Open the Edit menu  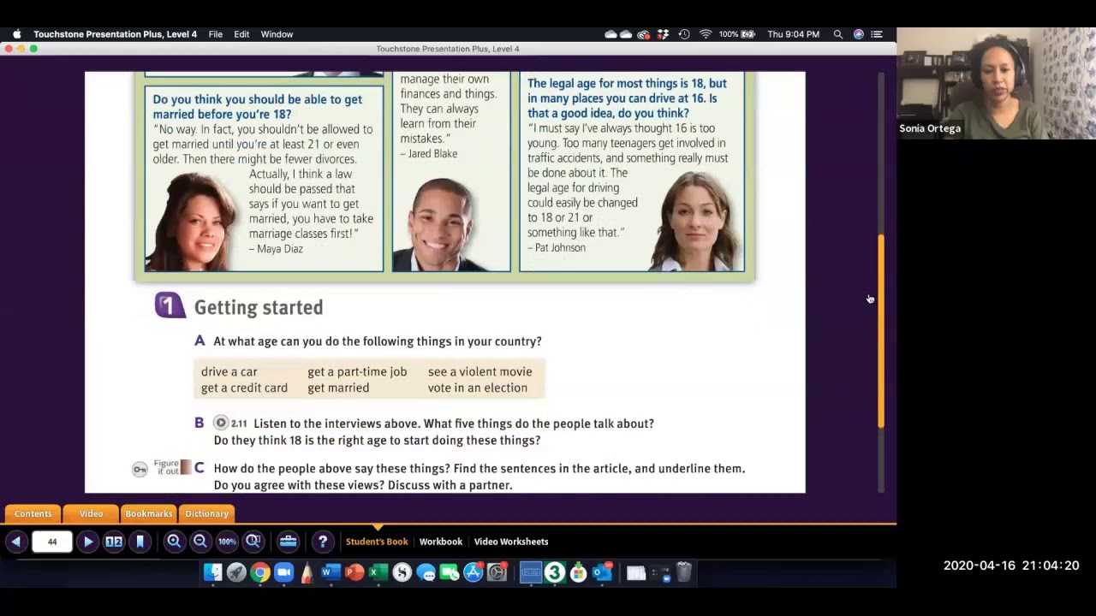(x=241, y=34)
